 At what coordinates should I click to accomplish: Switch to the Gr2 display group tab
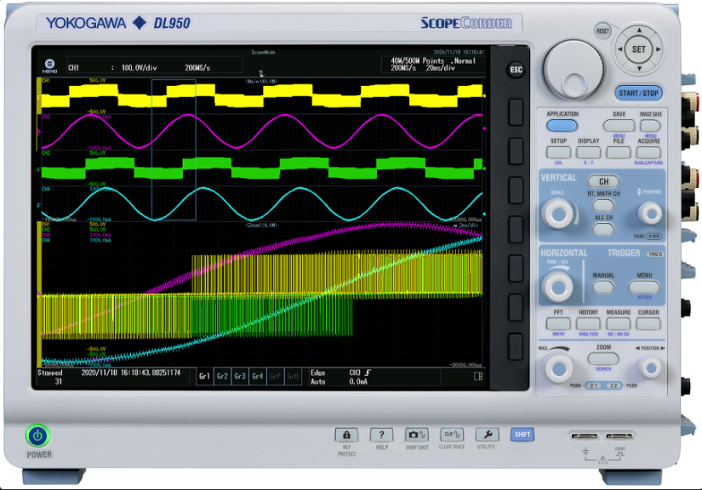click(222, 375)
